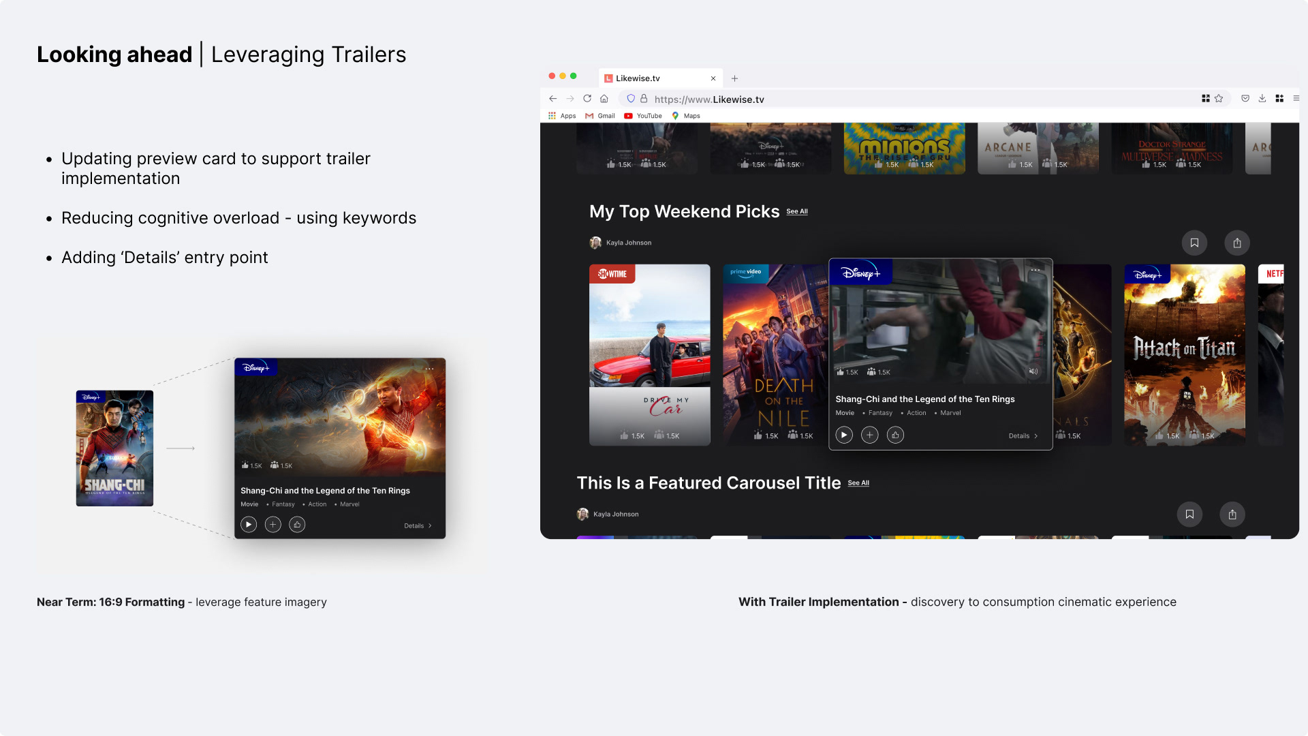Open the Drive My Car poster
1308x736 pixels.
click(650, 355)
